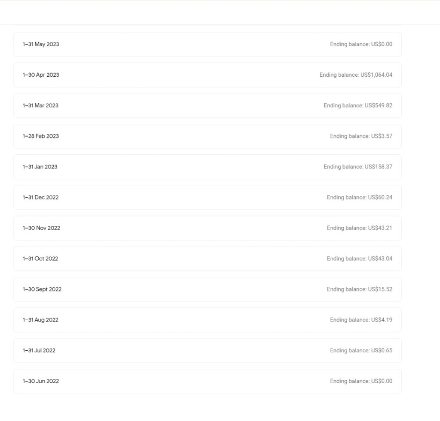The height and width of the screenshot is (421, 440).
Task: Expand the 1–31 Jan 2023 statement
Action: 40,167
